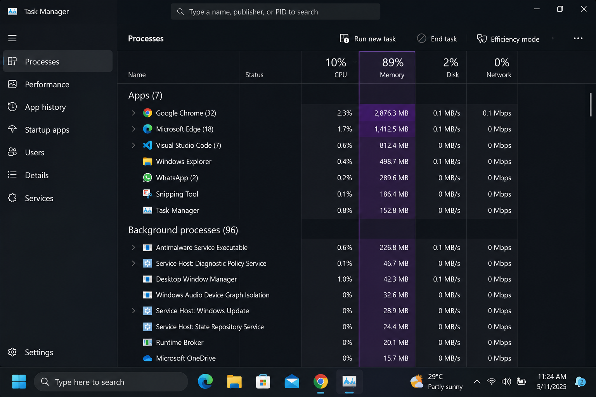Click the Task Manager process row icon
Screen dimensions: 596x397
(x=147, y=210)
